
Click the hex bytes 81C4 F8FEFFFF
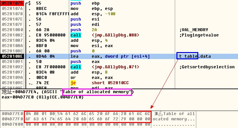click(53, 14)
